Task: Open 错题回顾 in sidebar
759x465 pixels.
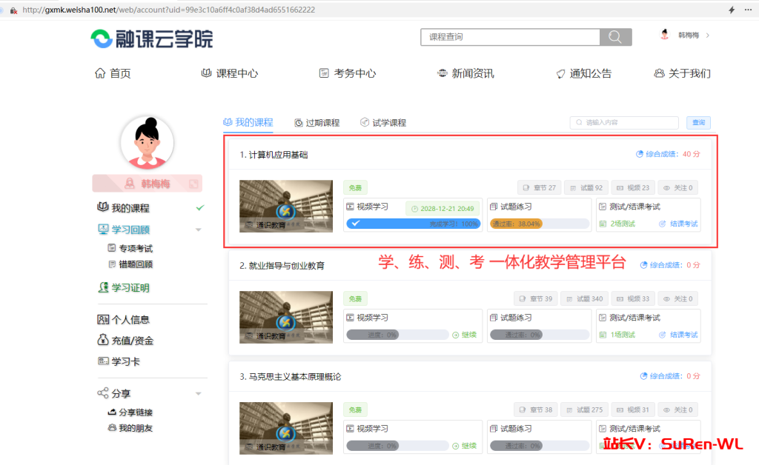Action: pos(130,264)
